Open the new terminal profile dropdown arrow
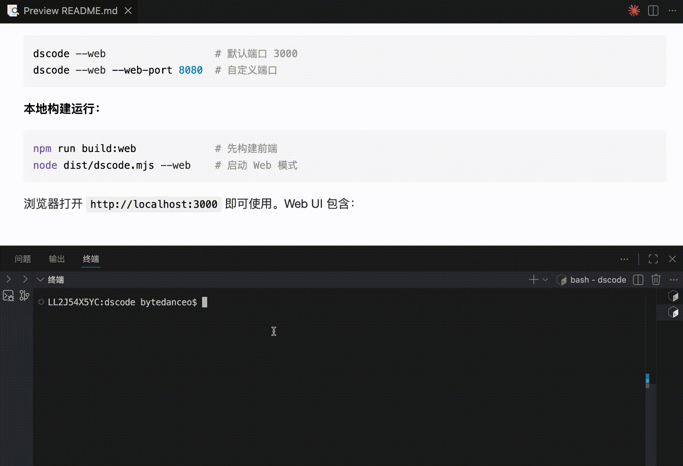The height and width of the screenshot is (466, 683). (x=545, y=280)
